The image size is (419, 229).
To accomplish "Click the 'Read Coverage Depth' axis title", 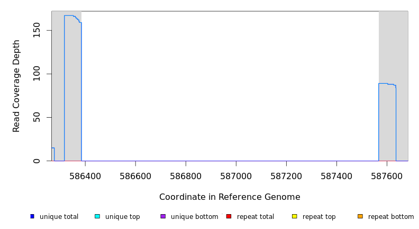I will coord(16,86).
